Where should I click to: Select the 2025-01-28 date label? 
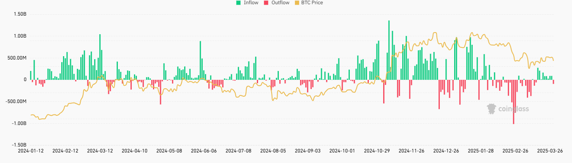tap(481, 150)
